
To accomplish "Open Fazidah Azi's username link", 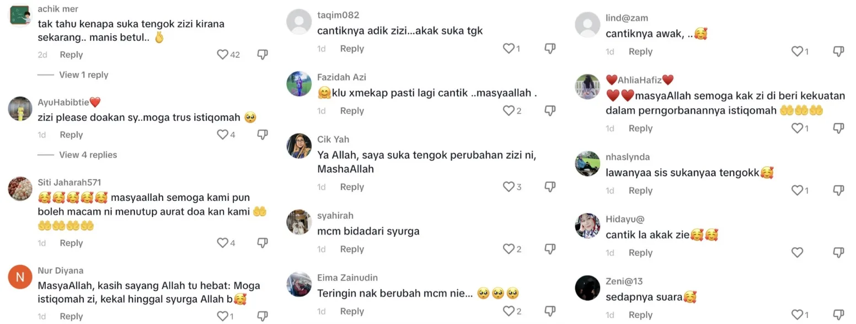I will [341, 77].
